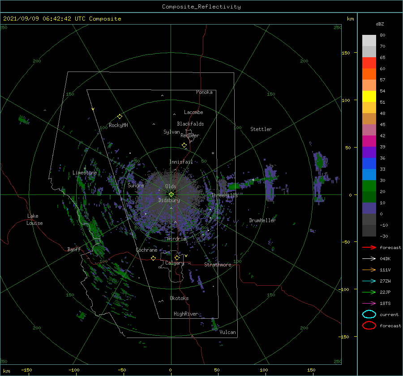Select the 54 dBZ yellow color swatch

(x=369, y=97)
